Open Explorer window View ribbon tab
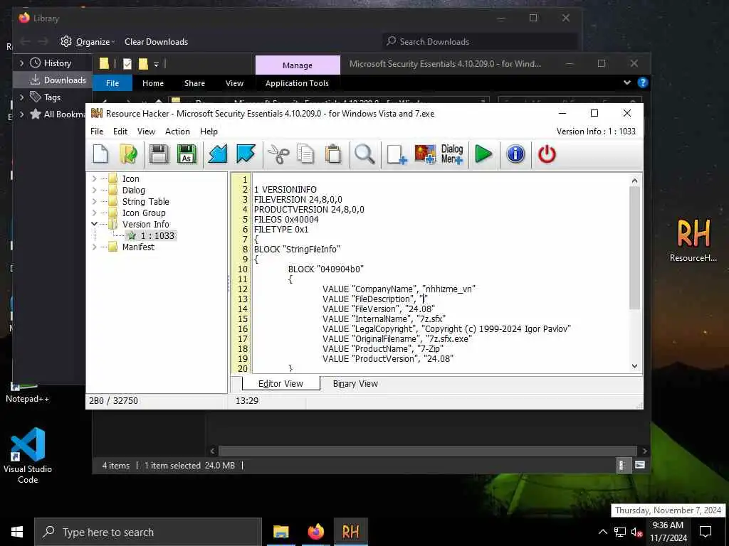 [234, 83]
